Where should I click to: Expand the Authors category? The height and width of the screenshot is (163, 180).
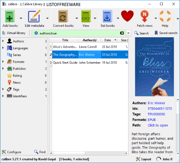click(x=3, y=41)
